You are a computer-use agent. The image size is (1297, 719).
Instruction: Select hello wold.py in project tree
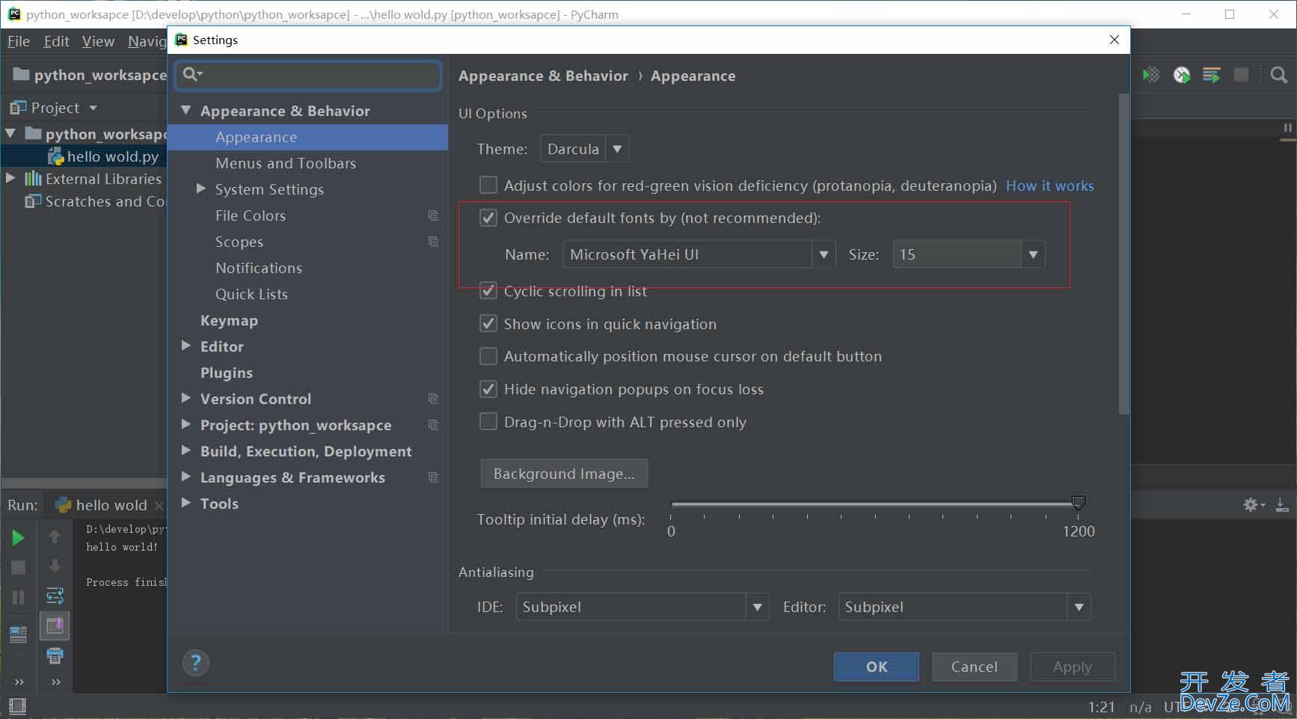103,156
